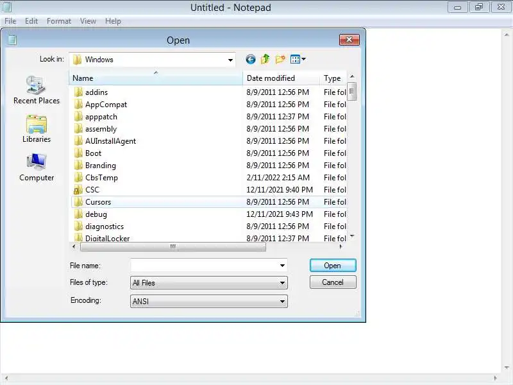This screenshot has height=385, width=513.
Task: Select the Cursors folder icon
Action: [78, 202]
